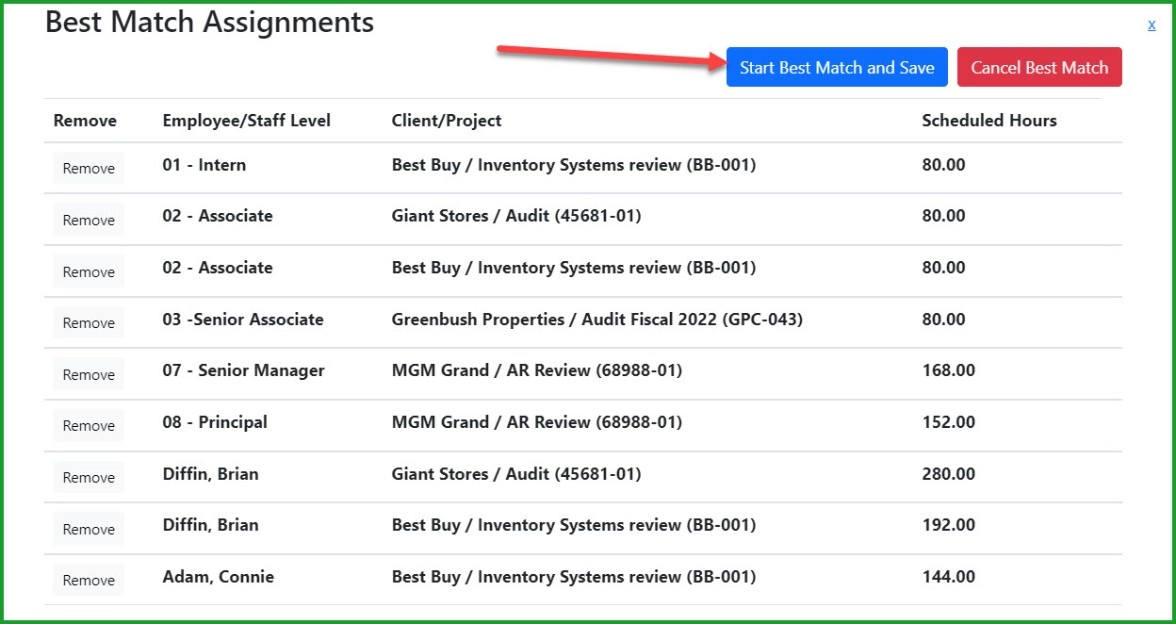
Task: Select the 144.00 scheduled hours value
Action: [948, 577]
